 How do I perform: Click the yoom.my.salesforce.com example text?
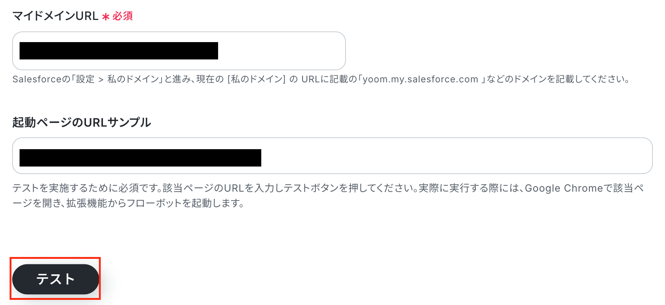click(x=420, y=79)
